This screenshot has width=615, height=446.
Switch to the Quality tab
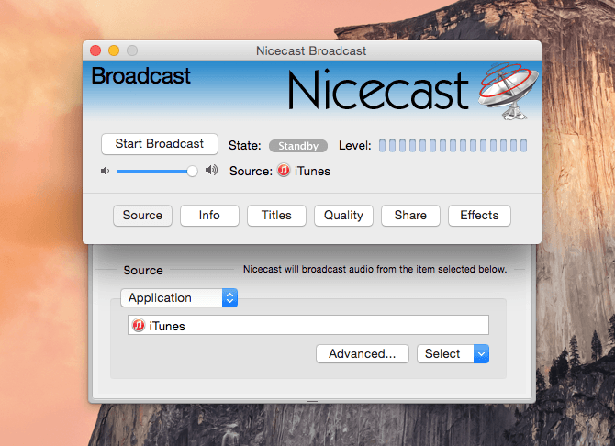click(x=343, y=216)
